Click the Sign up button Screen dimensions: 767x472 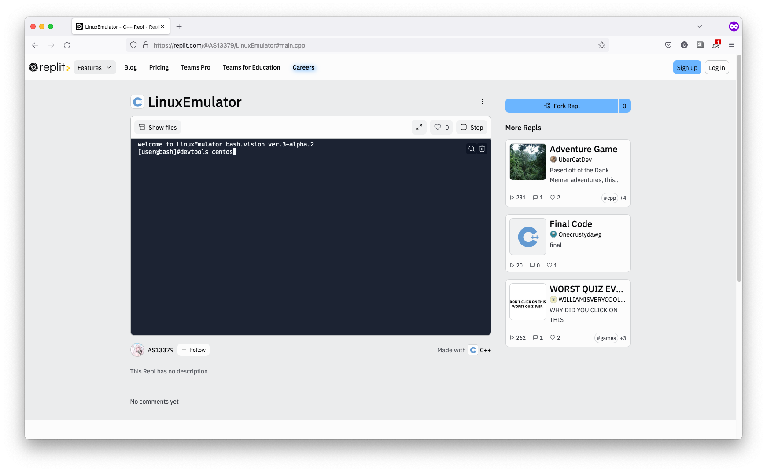pyautogui.click(x=687, y=67)
